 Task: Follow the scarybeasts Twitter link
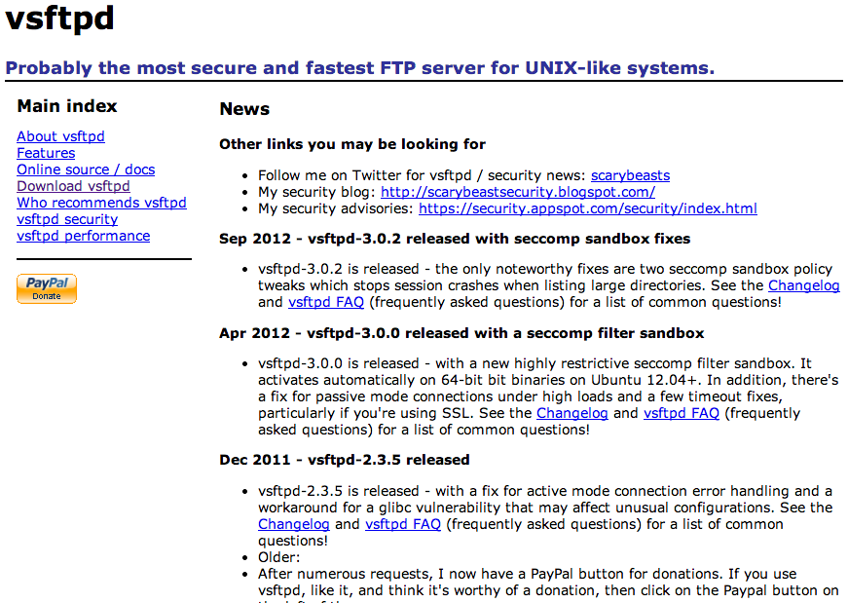[x=630, y=175]
